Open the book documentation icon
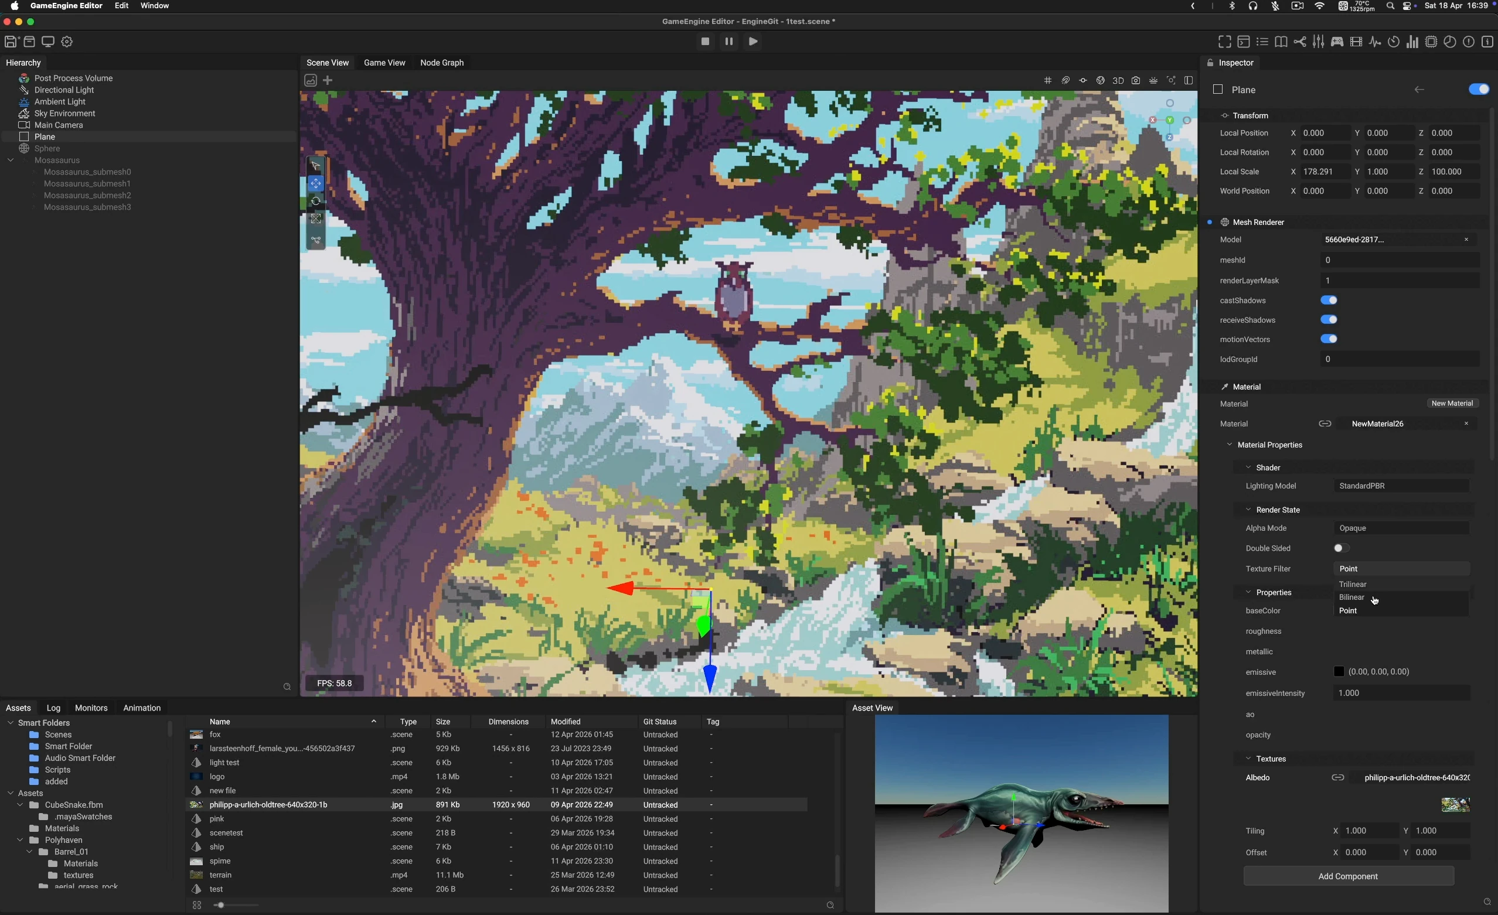Viewport: 1498px width, 915px height. (1281, 42)
